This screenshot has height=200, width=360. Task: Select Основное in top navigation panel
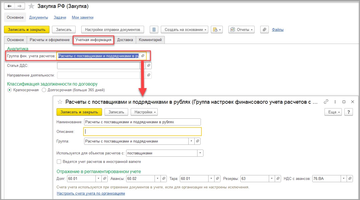coord(15,18)
